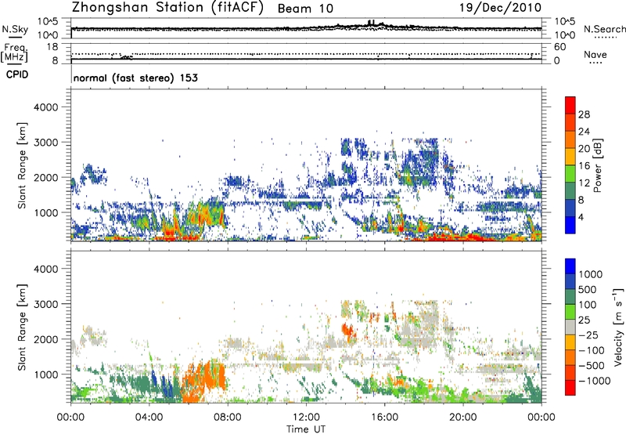The width and height of the screenshot is (626, 434).
Task: Click '3000' on velocity plot range axis
Action: coord(46,304)
